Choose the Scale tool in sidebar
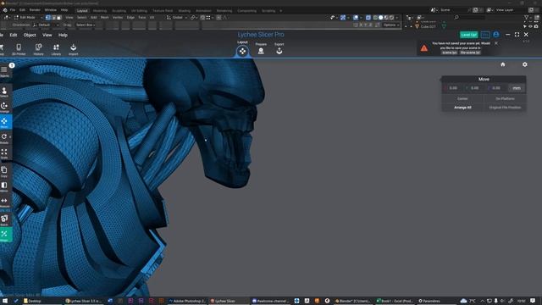The height and width of the screenshot is (305, 542). (4, 153)
